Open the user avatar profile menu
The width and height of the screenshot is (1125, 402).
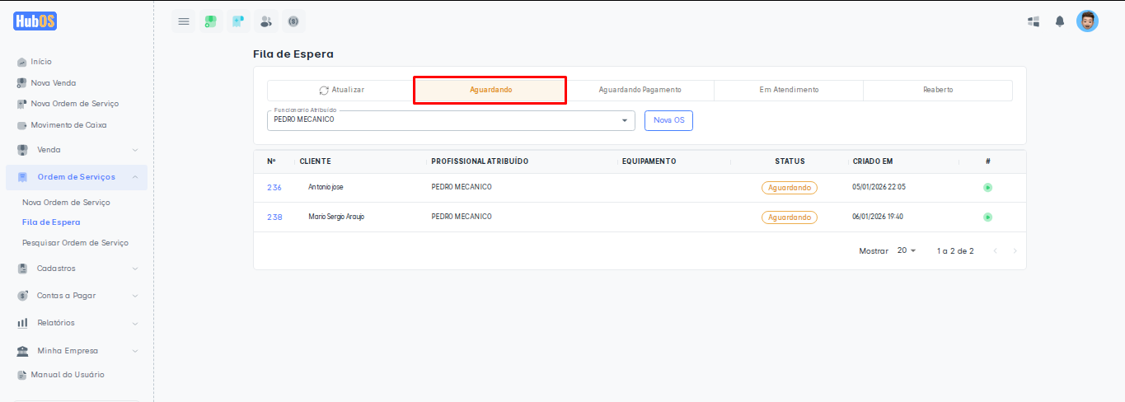[x=1087, y=21]
